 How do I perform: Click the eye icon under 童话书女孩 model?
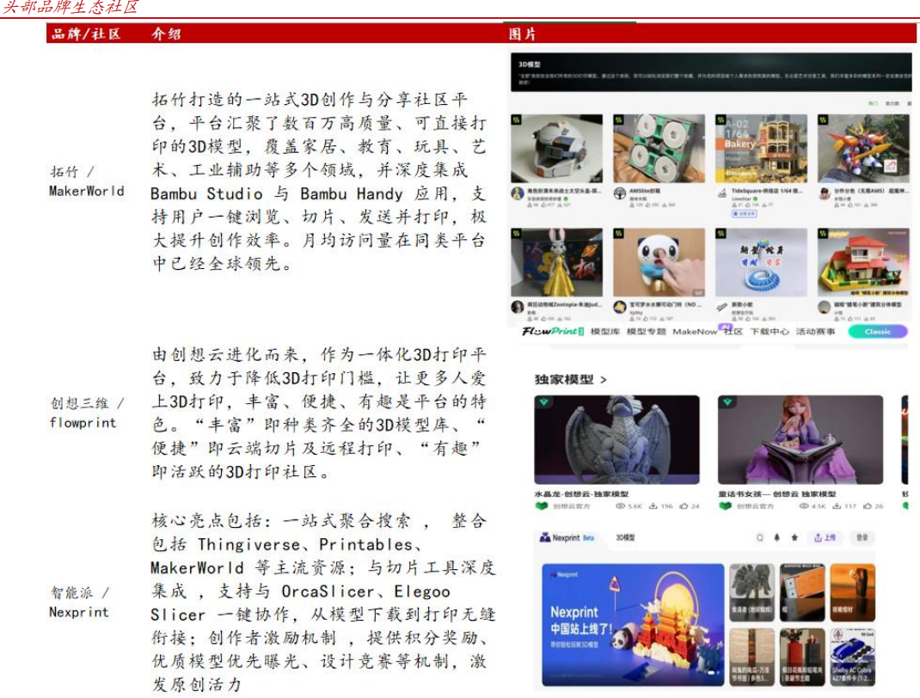tap(803, 505)
